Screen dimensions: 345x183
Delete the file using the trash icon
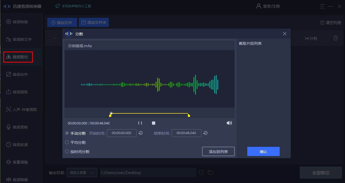(x=335, y=38)
